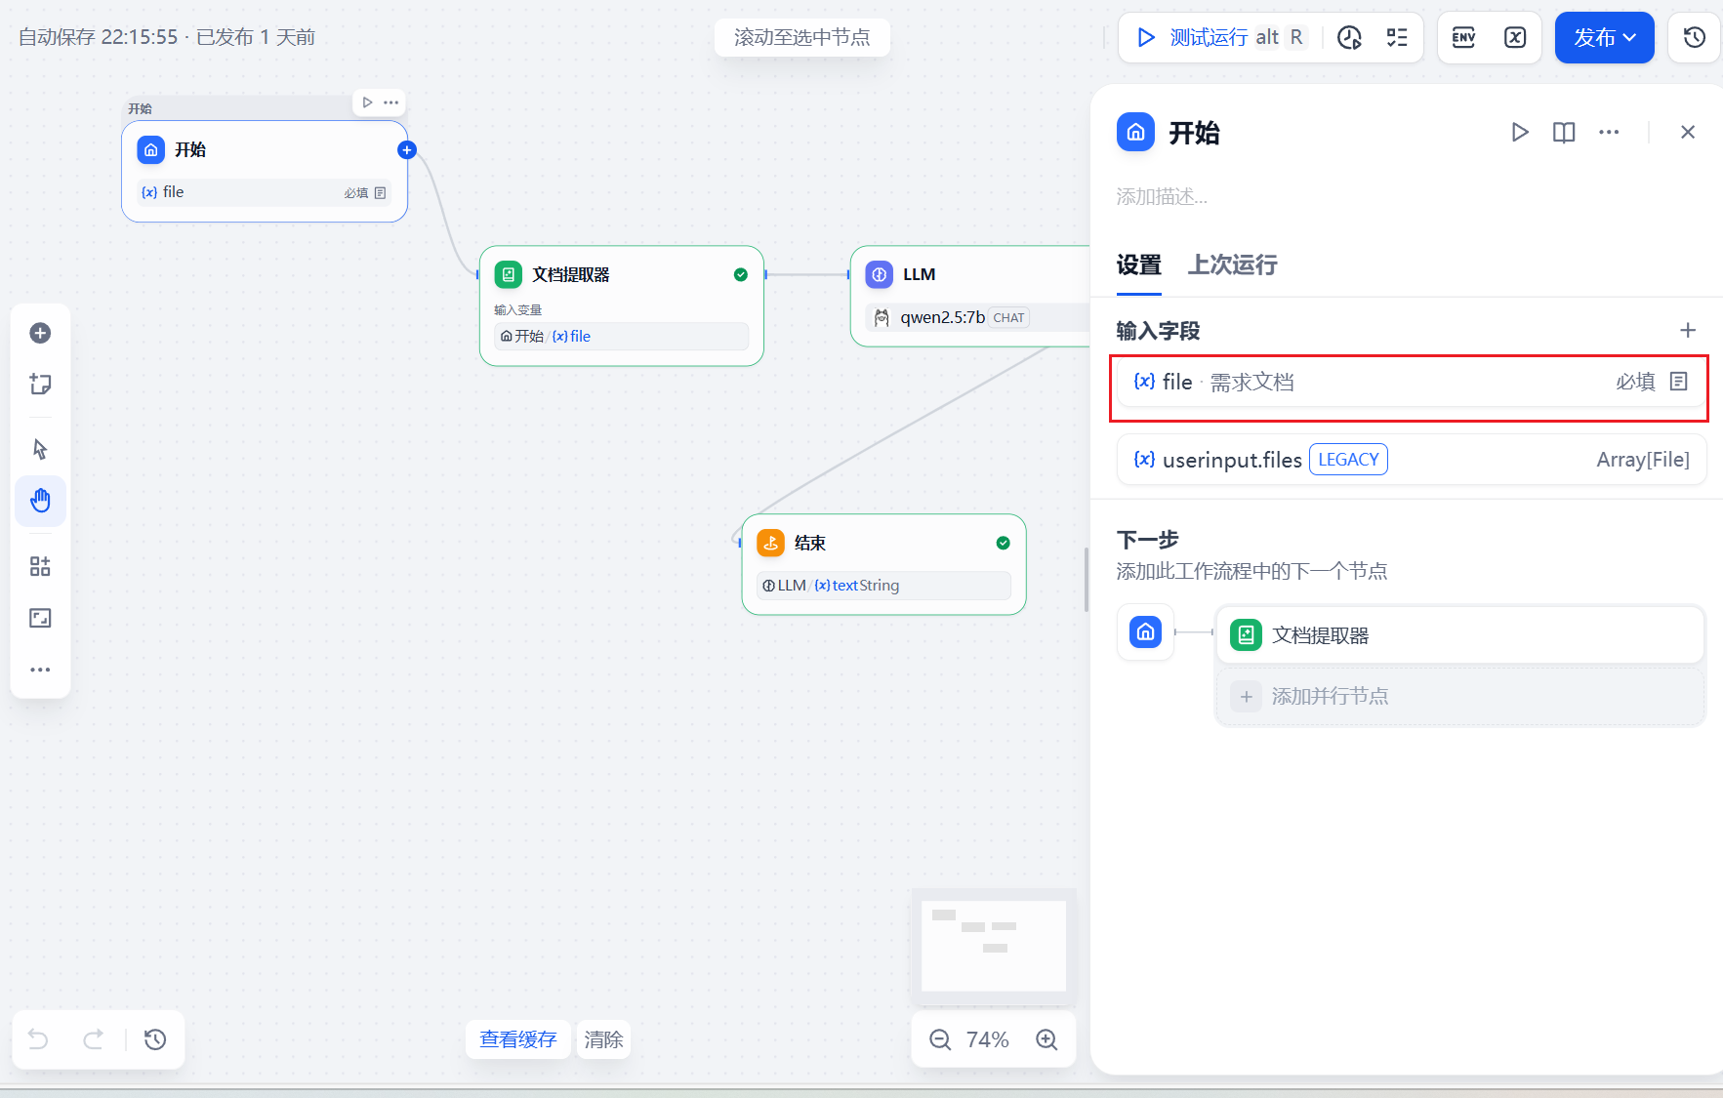The image size is (1723, 1098).
Task: Click the 查看缓存 button
Action: (x=517, y=1039)
